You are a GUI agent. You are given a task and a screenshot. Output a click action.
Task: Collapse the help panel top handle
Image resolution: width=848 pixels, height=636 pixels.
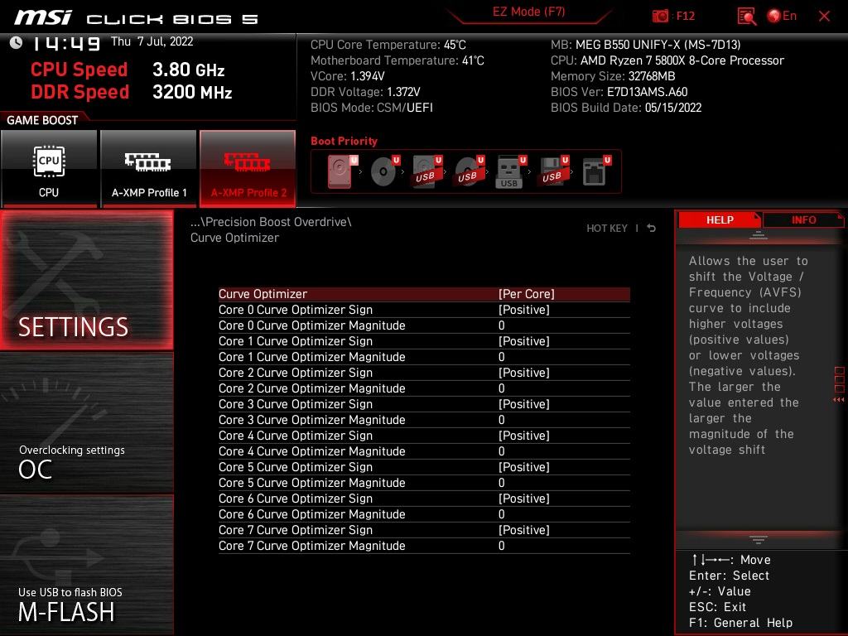759,235
